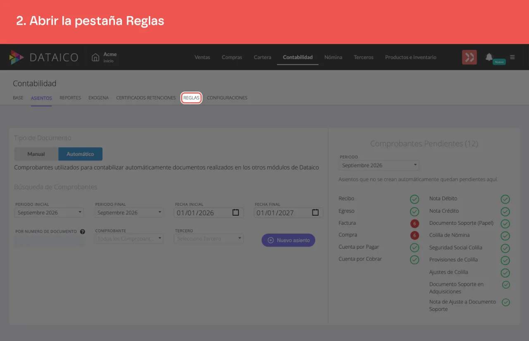
Task: Click the green check for Colilla de Nómina
Action: [x=505, y=236]
